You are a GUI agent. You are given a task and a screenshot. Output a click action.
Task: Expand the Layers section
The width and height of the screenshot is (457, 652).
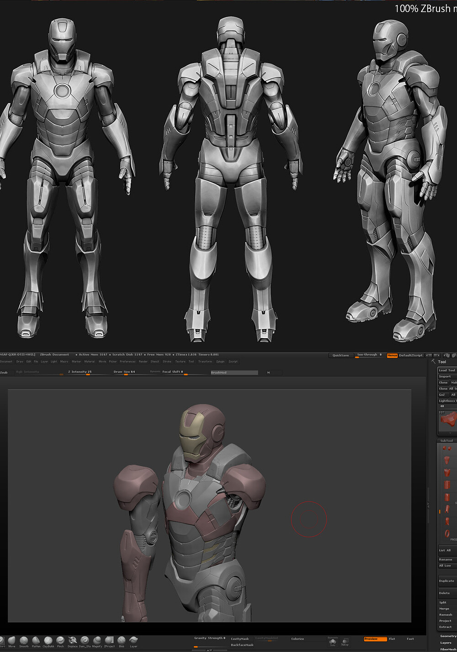[446, 642]
